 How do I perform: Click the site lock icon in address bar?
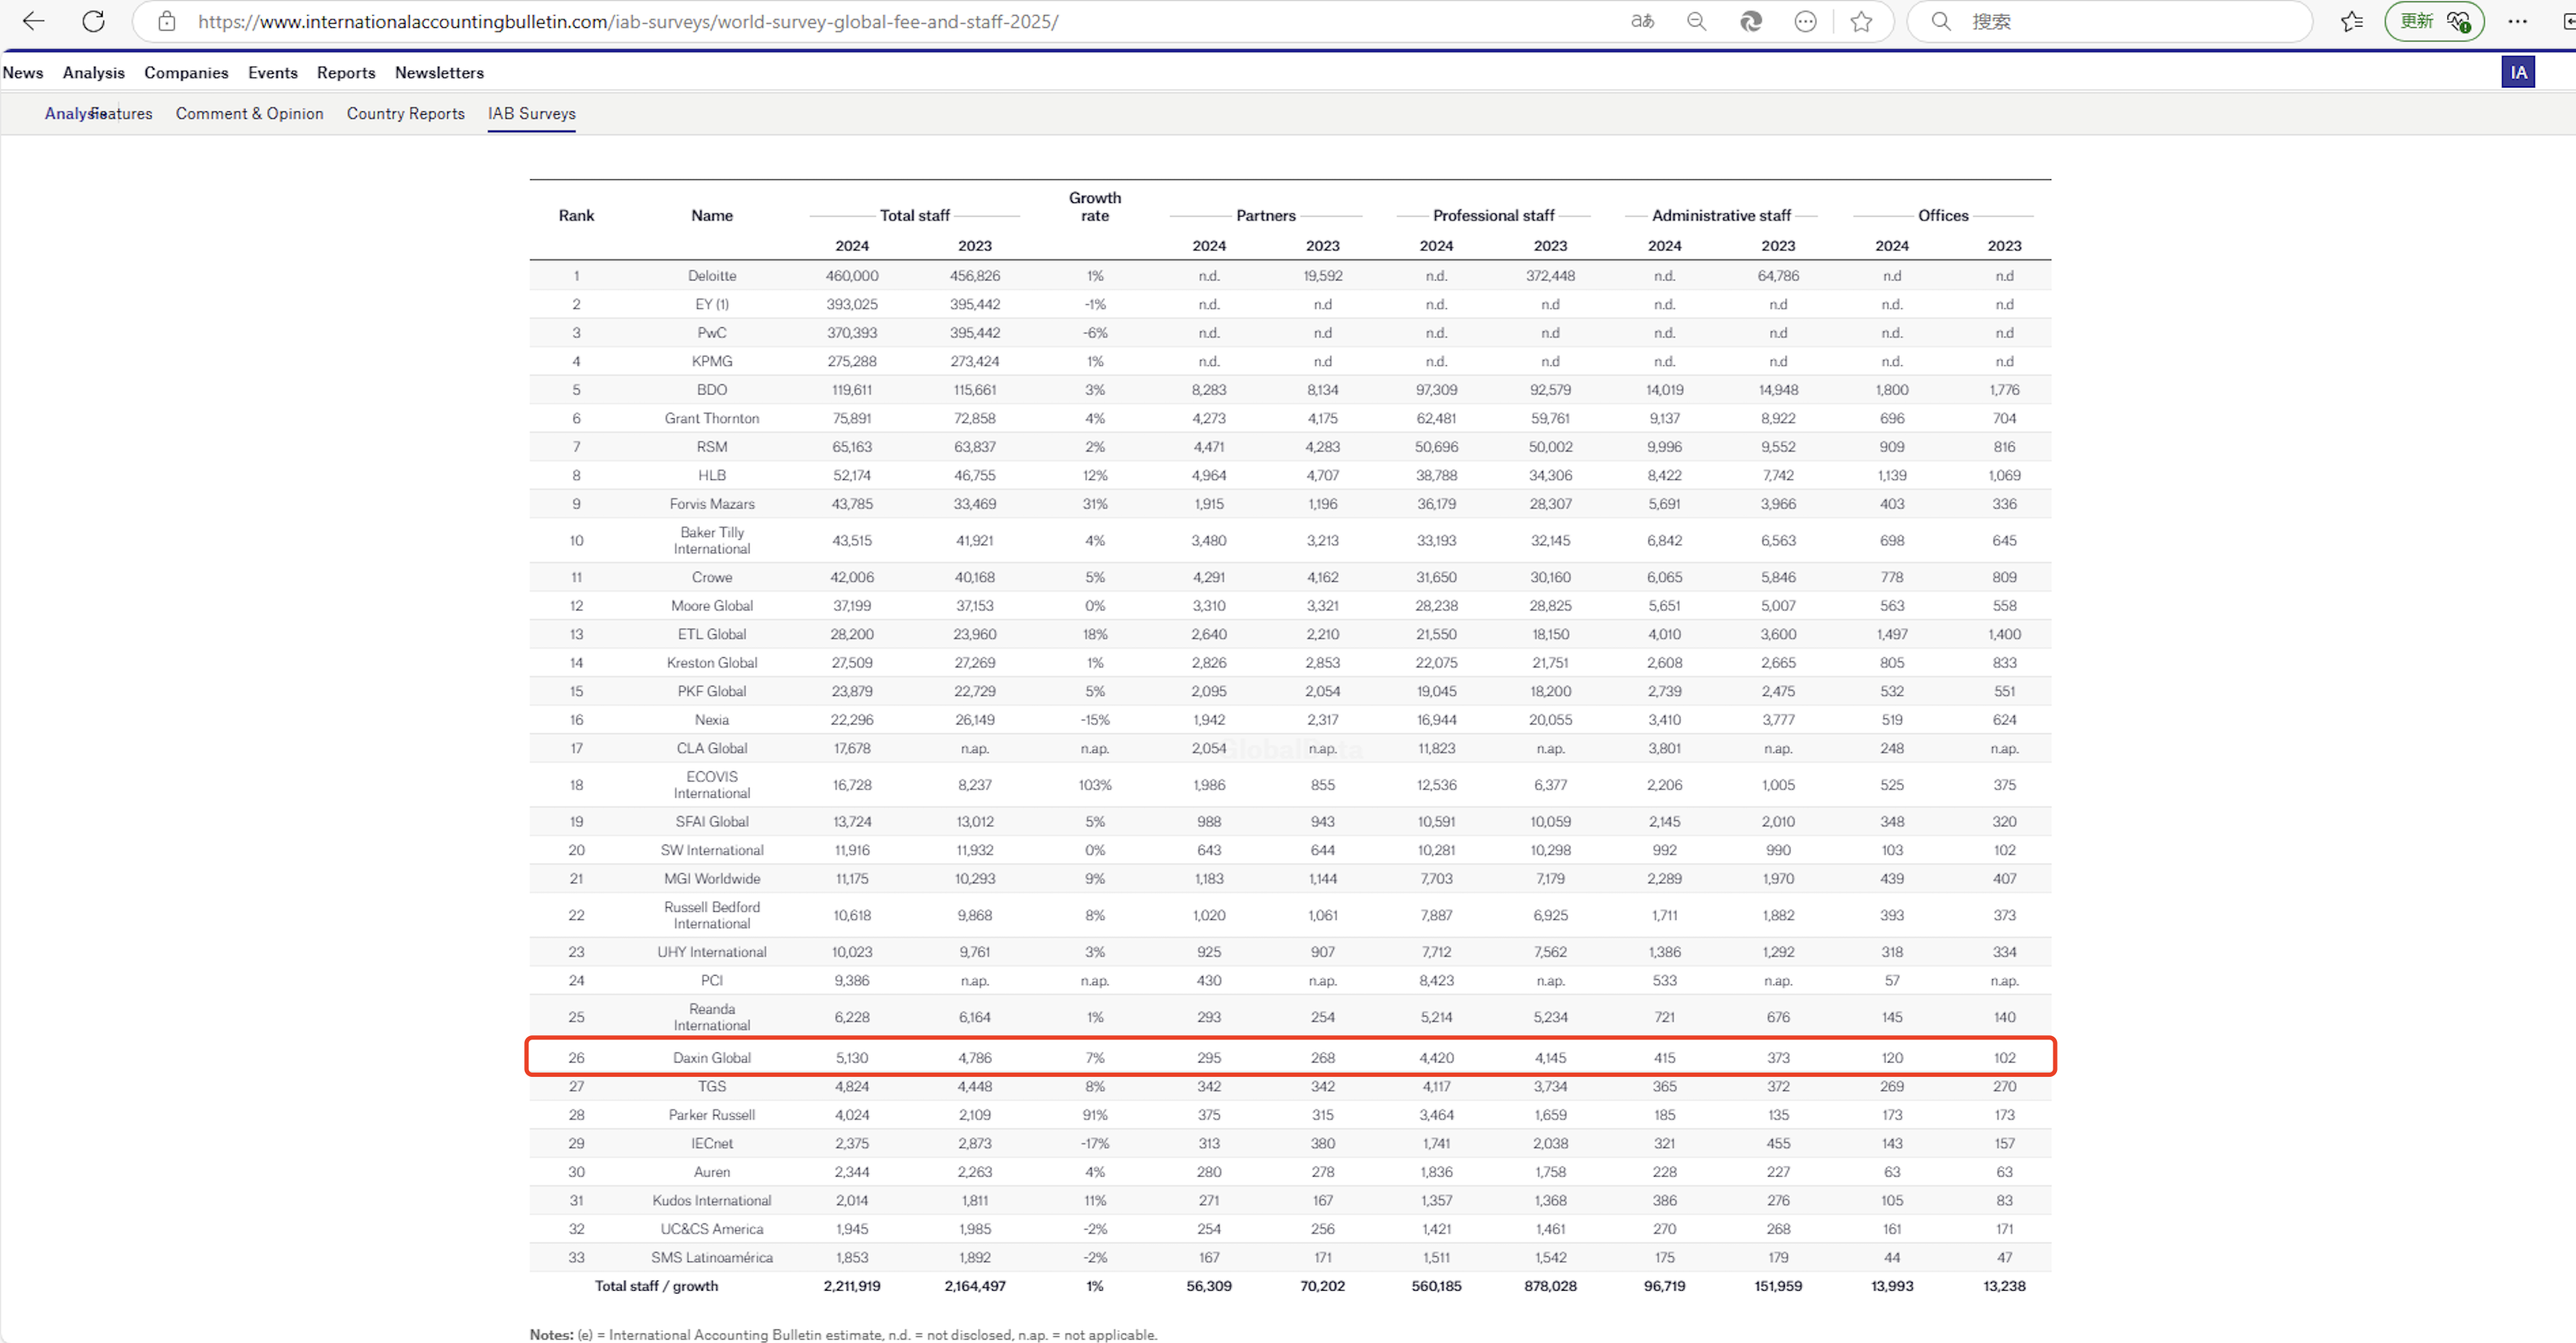click(x=167, y=21)
